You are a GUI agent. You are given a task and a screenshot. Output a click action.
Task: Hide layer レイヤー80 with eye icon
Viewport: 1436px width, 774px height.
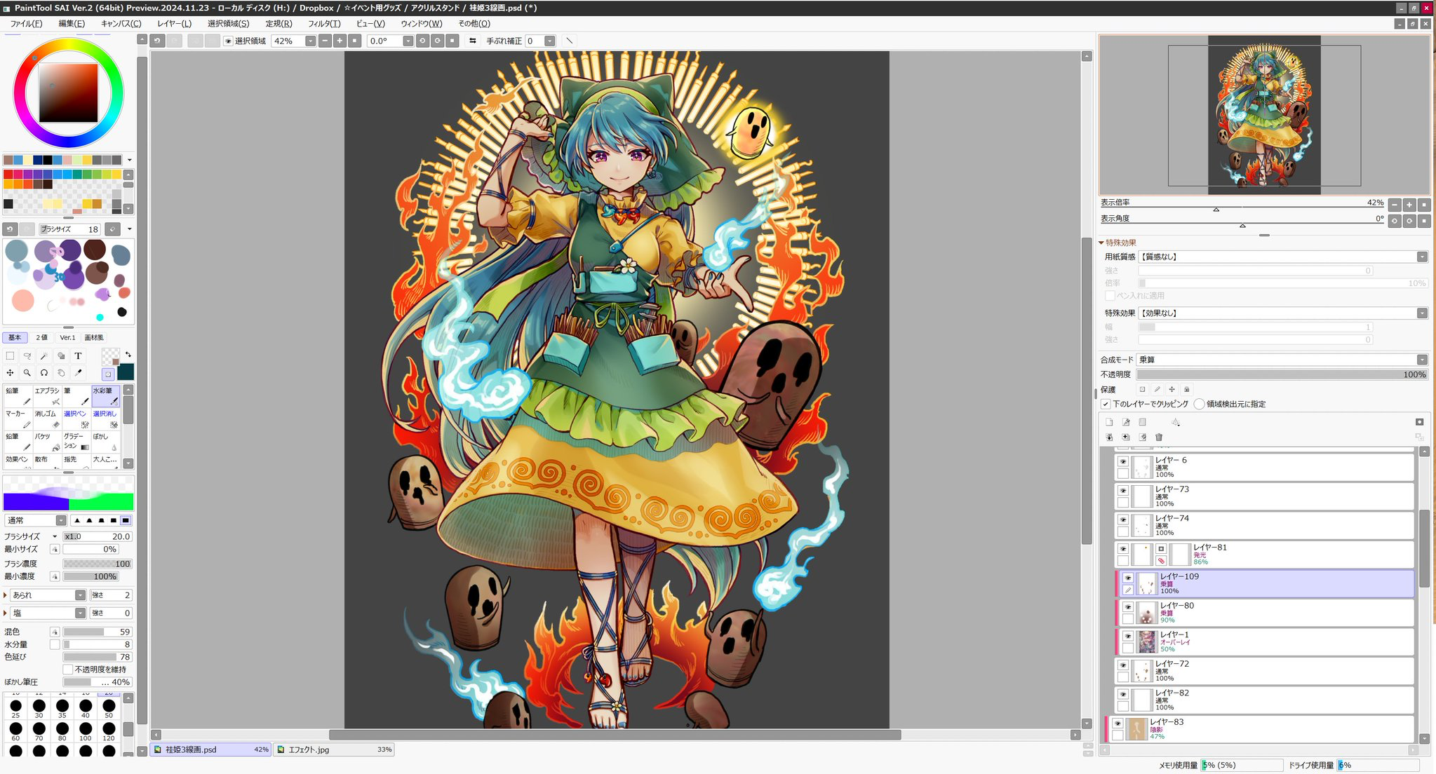(1127, 607)
